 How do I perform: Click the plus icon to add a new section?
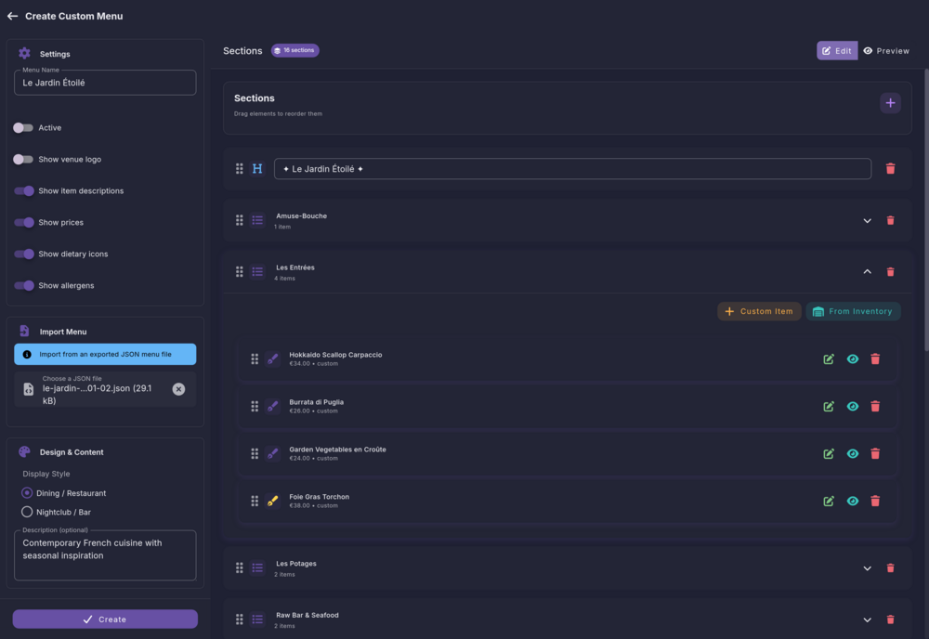click(x=890, y=102)
